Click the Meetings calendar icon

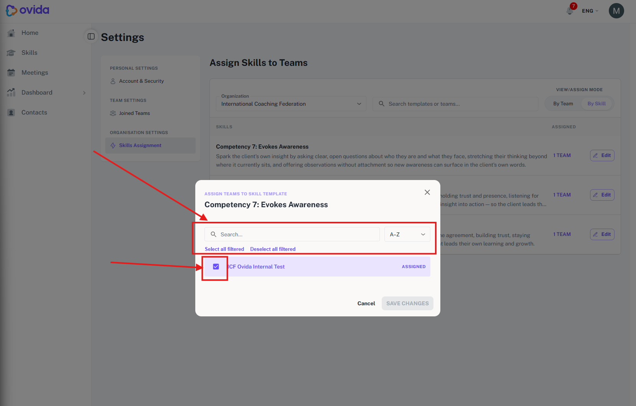pyautogui.click(x=11, y=73)
